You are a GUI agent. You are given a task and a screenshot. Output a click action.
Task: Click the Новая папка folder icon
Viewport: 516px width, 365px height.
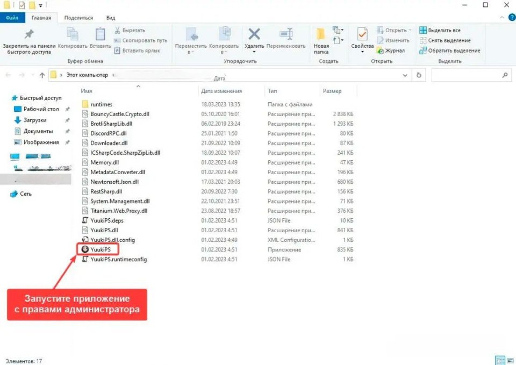[321, 34]
